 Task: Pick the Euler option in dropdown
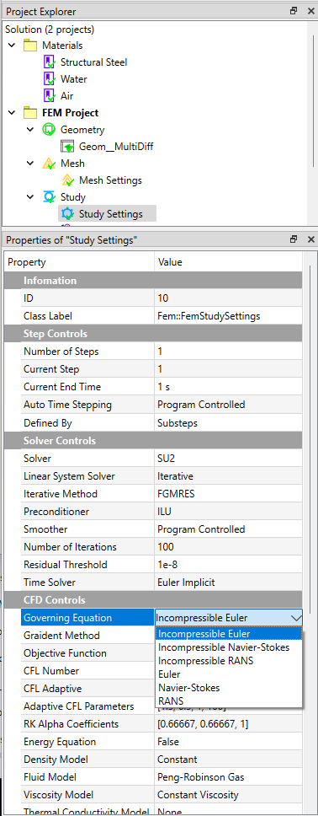pyautogui.click(x=229, y=674)
